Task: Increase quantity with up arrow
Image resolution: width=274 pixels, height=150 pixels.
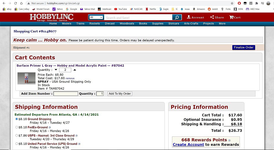Action: [x=75, y=70]
